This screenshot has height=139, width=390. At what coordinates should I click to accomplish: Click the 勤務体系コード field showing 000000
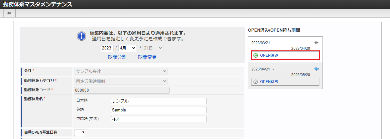[x=122, y=90]
